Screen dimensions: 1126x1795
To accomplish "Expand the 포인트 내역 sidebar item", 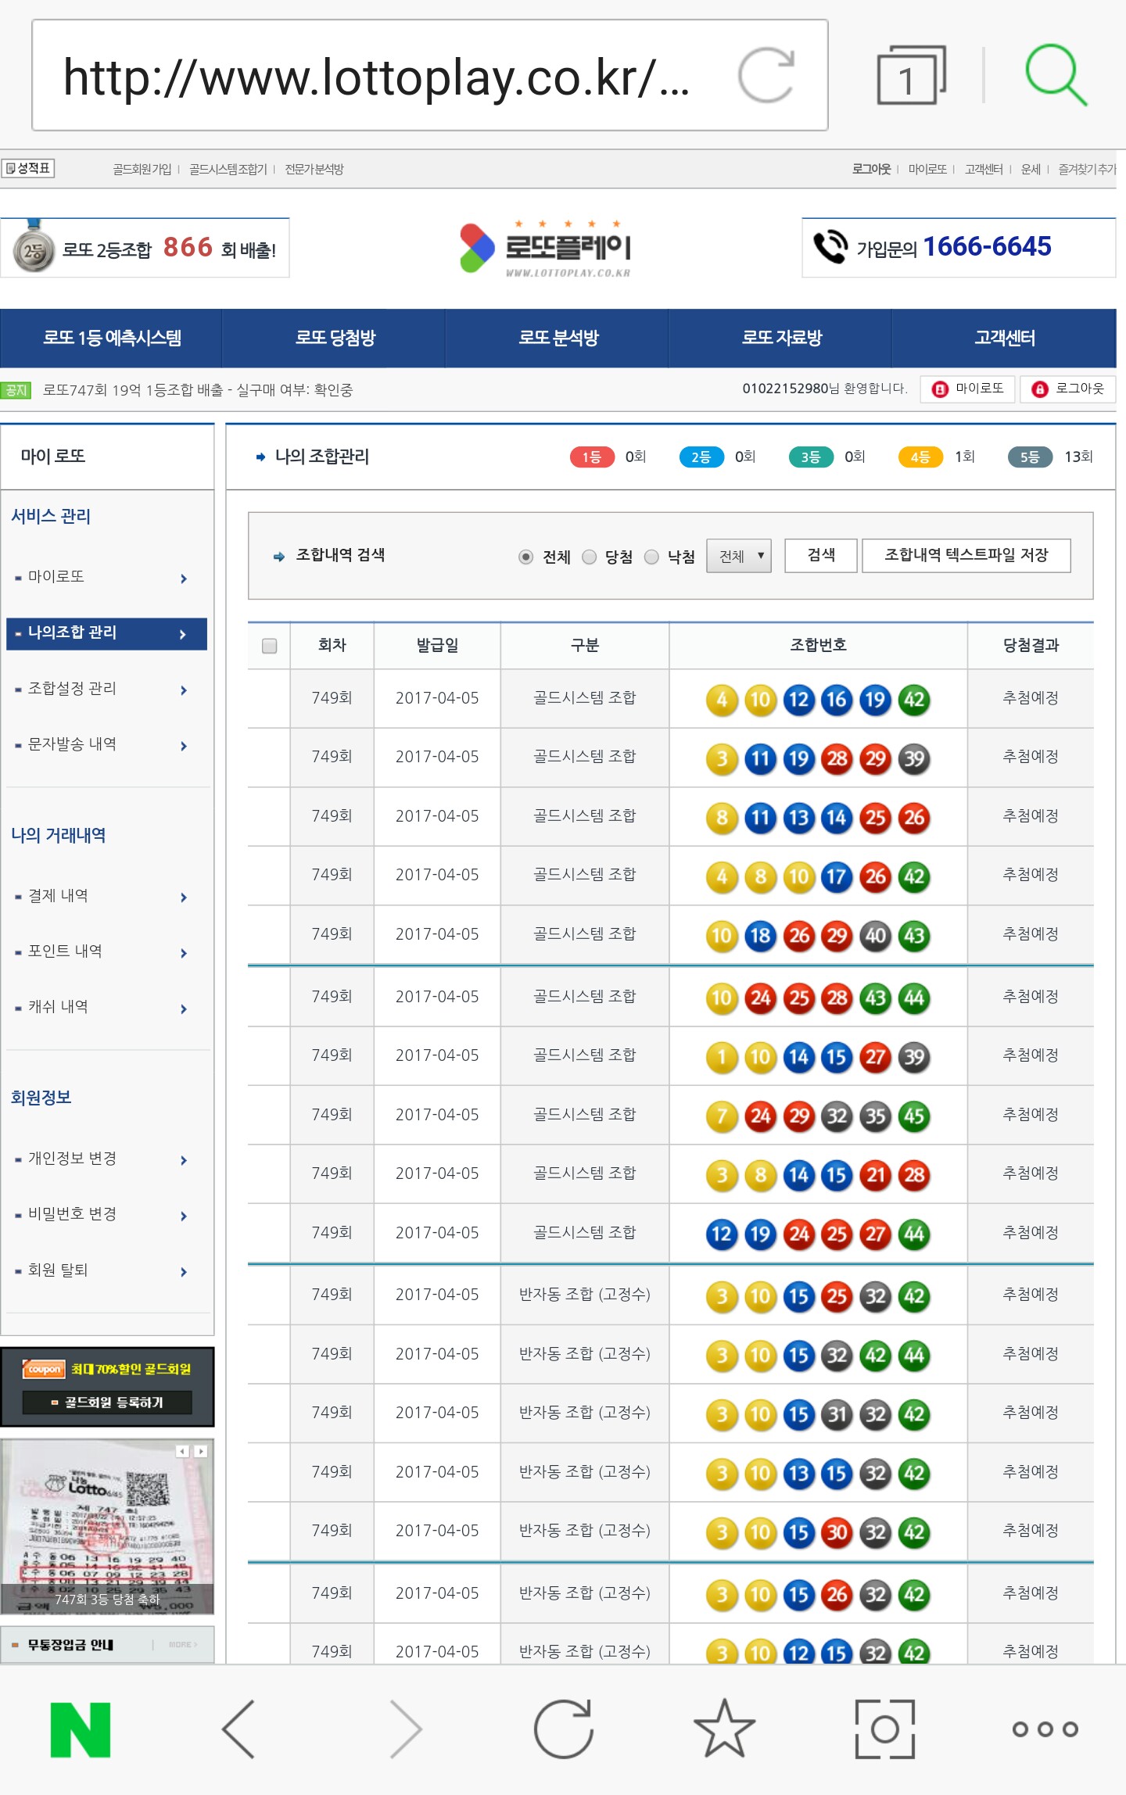I will pos(102,951).
